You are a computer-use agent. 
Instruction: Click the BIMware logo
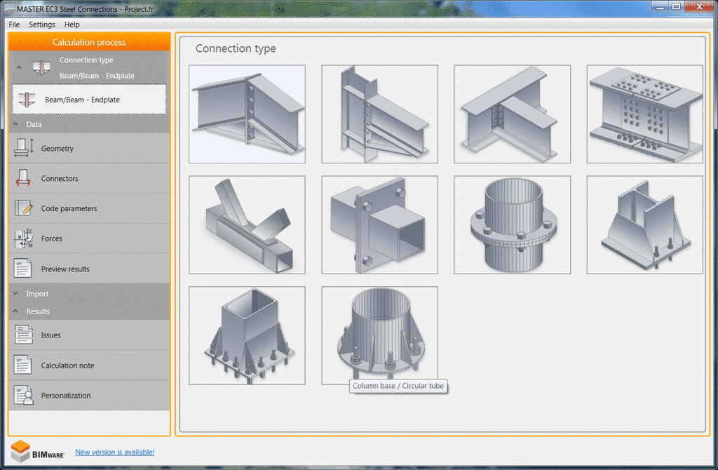pyautogui.click(x=38, y=451)
